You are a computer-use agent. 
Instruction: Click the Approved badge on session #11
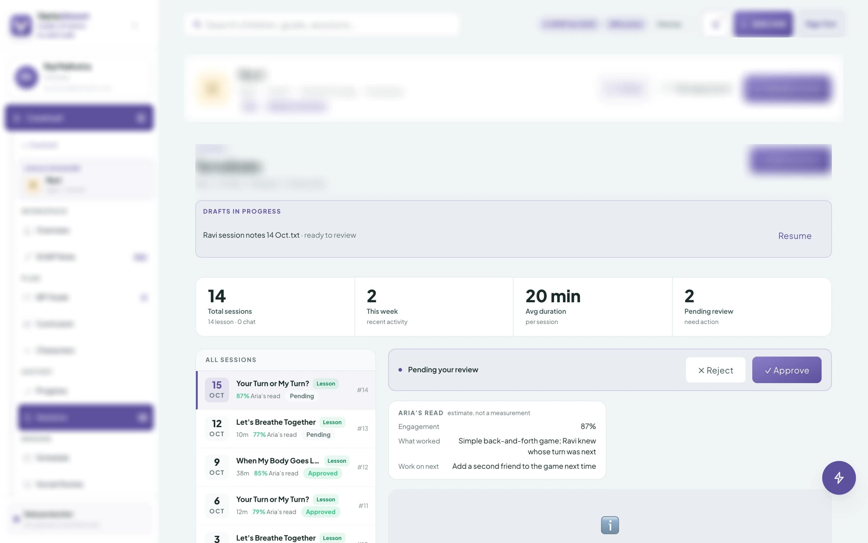320,512
